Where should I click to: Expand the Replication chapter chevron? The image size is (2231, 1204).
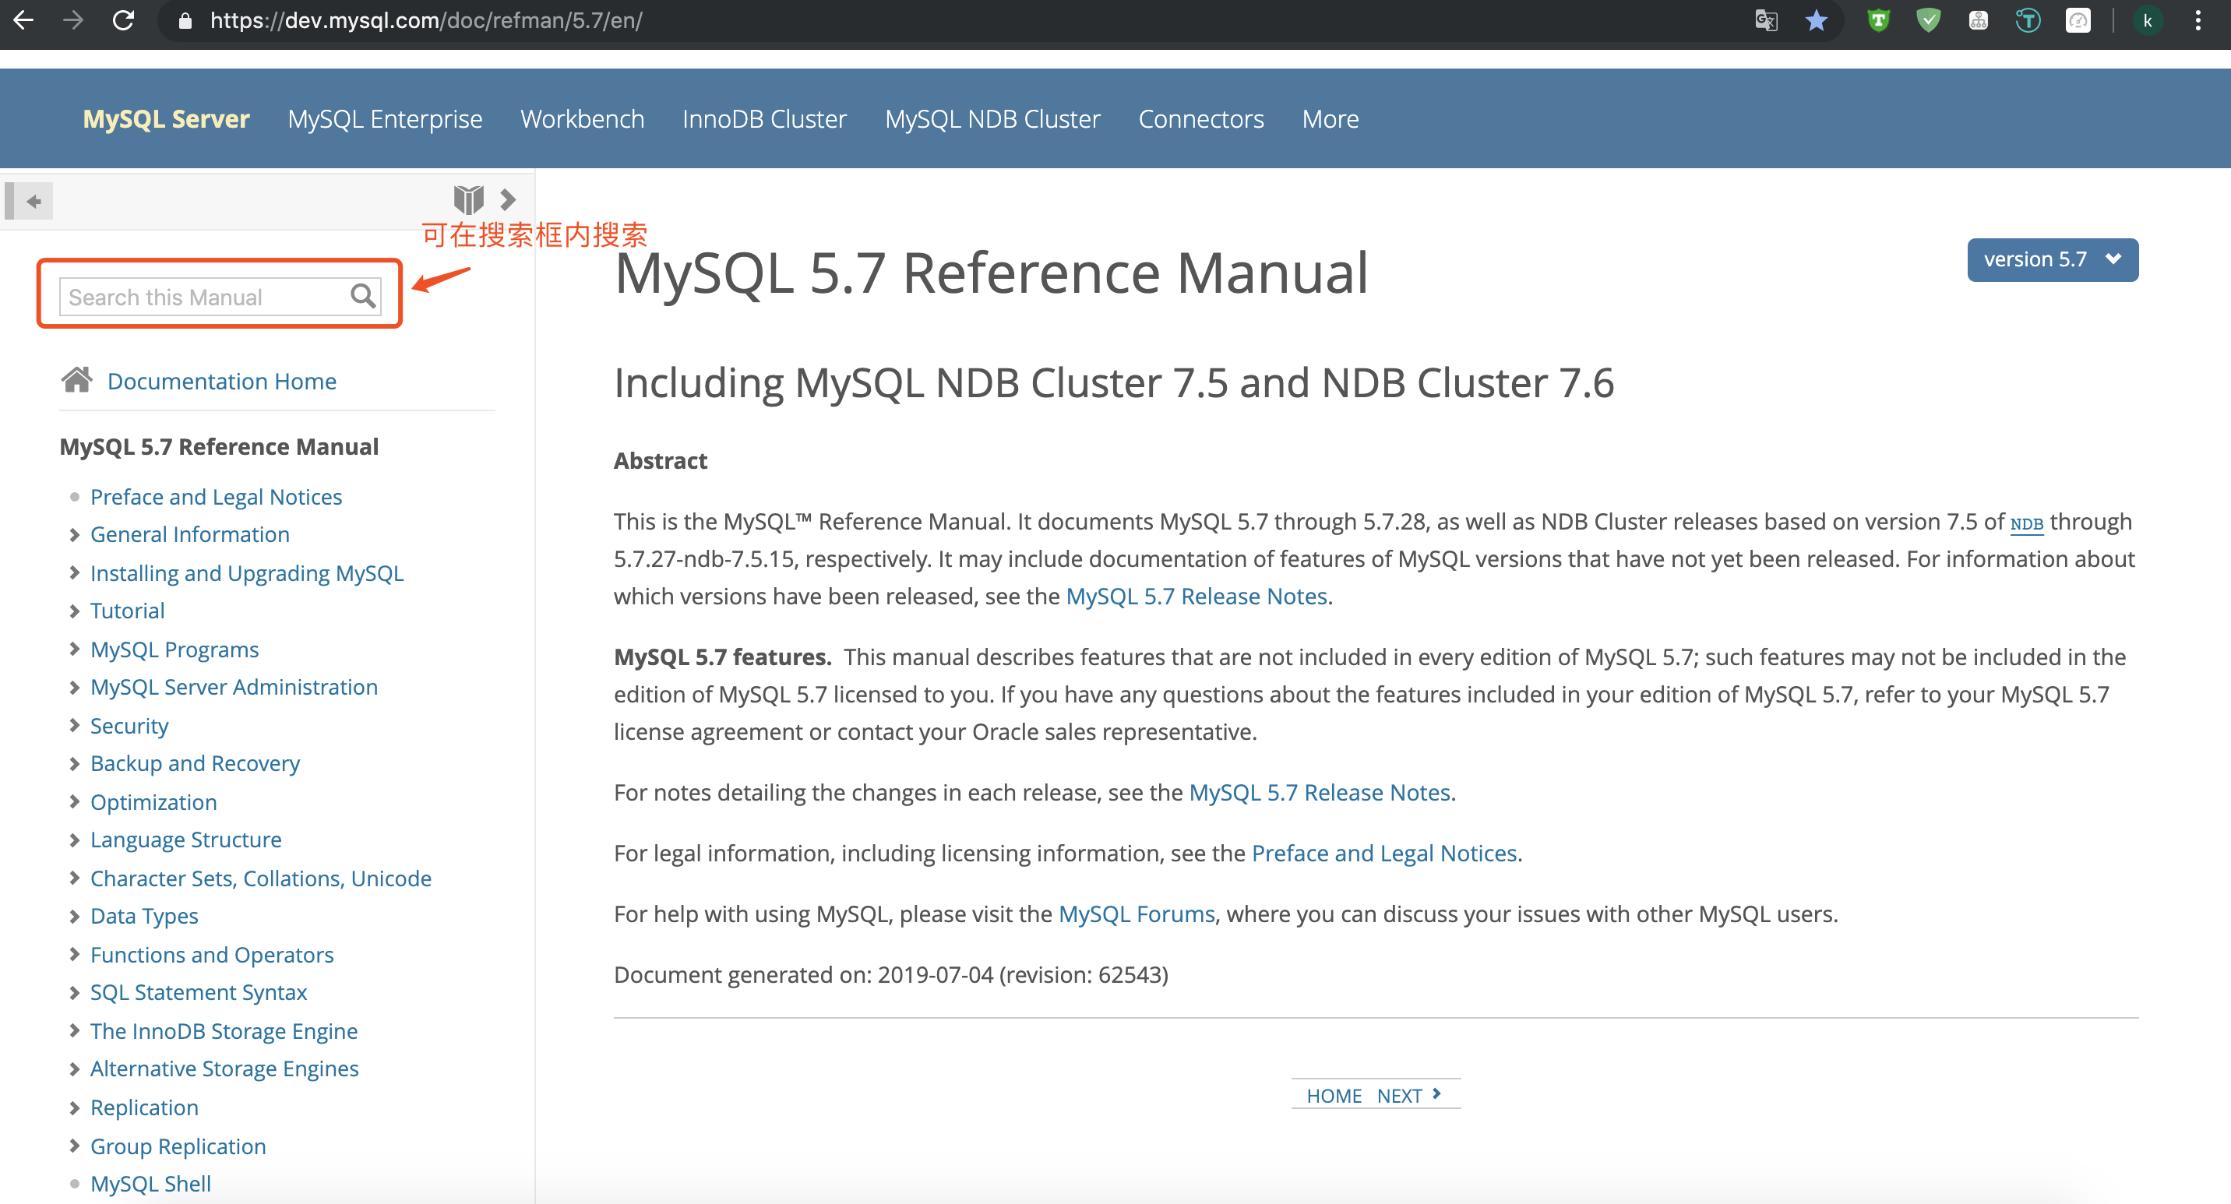[75, 1107]
